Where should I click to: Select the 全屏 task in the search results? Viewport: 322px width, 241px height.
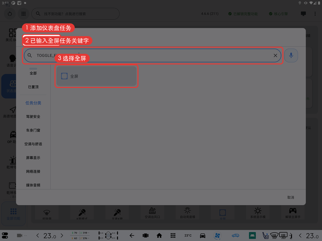96,76
